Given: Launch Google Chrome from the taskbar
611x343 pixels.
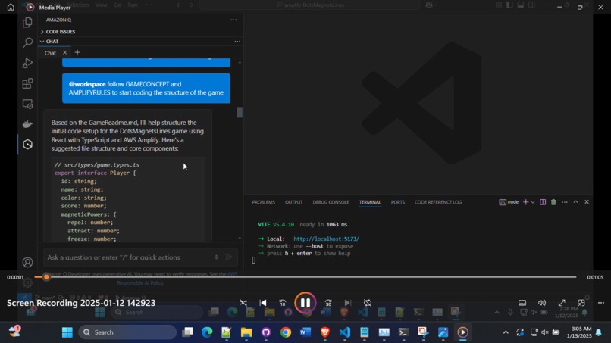Looking at the screenshot, I should pos(286,332).
